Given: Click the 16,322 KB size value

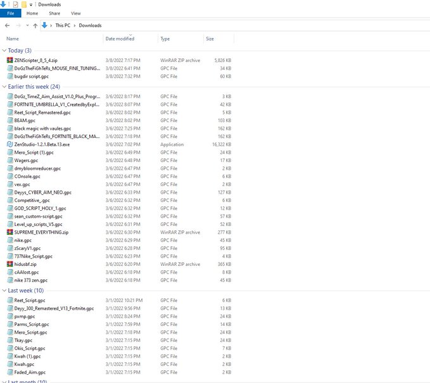Looking at the screenshot, I should click(222, 144).
